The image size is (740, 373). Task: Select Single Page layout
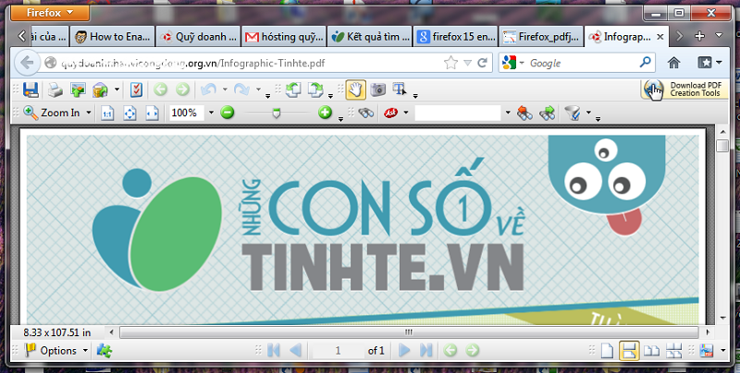click(x=607, y=351)
